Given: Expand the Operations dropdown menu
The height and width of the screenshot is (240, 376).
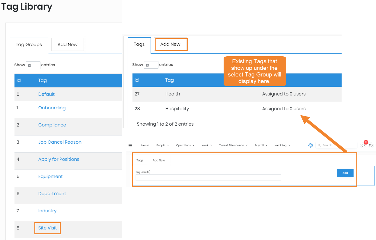Looking at the screenshot, I should (x=185, y=145).
